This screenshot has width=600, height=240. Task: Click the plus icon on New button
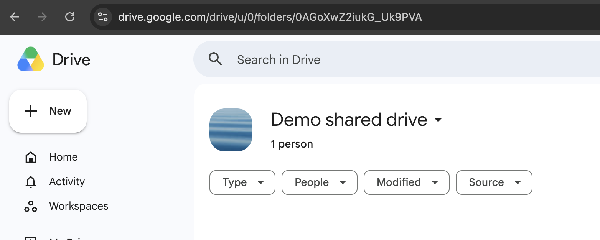click(x=31, y=111)
